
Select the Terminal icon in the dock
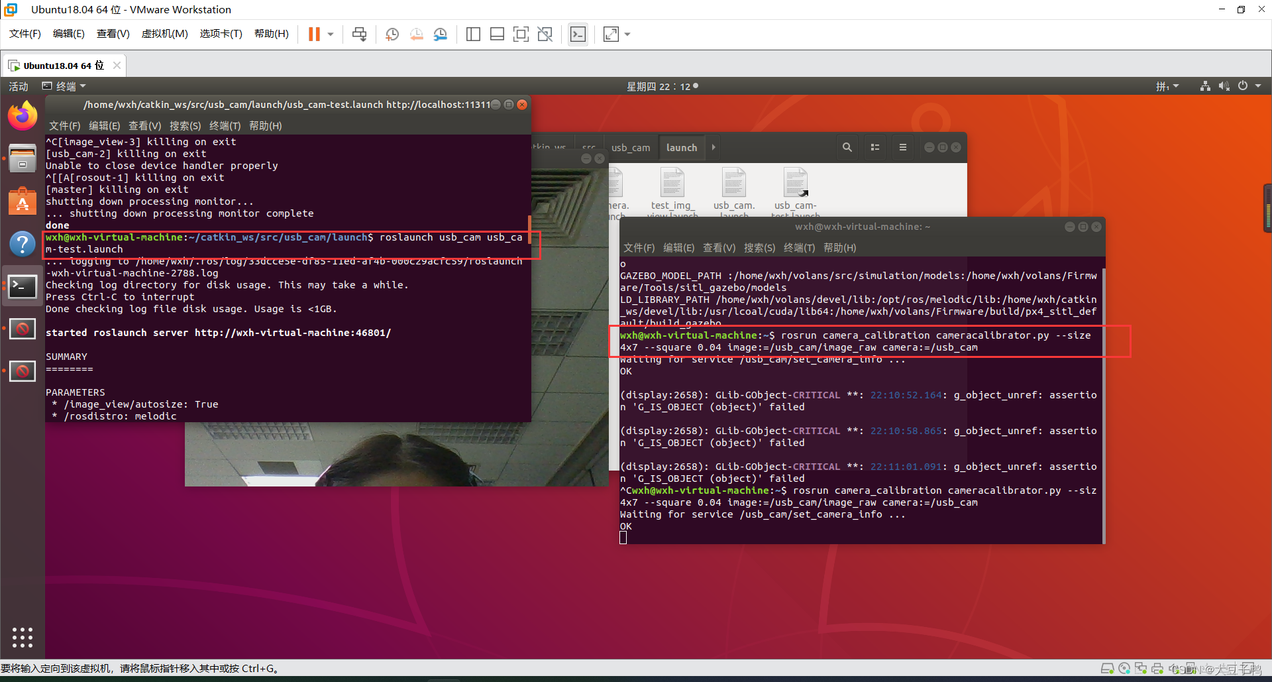(23, 286)
